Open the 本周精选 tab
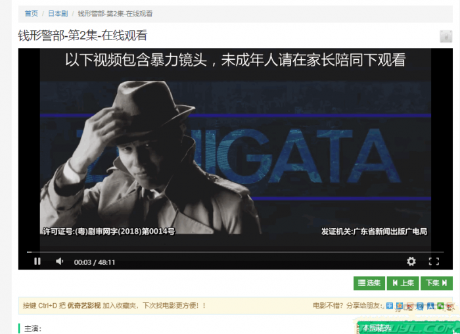This screenshot has width=460, height=334. (377, 328)
